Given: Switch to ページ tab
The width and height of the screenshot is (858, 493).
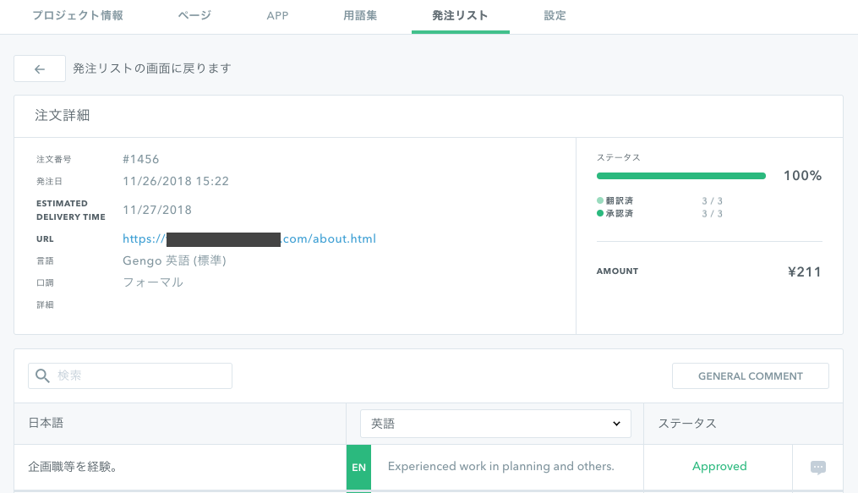Looking at the screenshot, I should (x=194, y=15).
